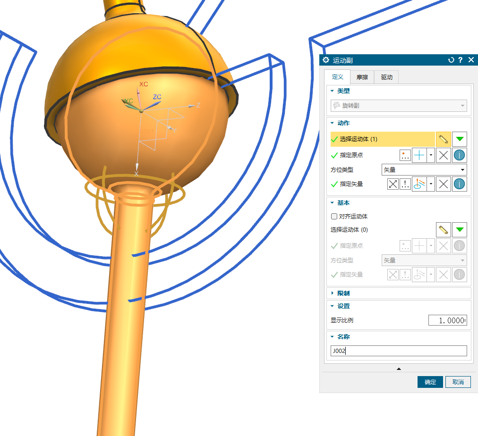Viewport: 478px width, 436px height.
Task: Switch to the 驱动 tab
Action: tap(386, 77)
